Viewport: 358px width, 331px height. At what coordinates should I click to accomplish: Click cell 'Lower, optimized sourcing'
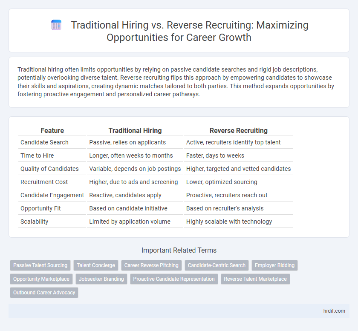pos(239,182)
